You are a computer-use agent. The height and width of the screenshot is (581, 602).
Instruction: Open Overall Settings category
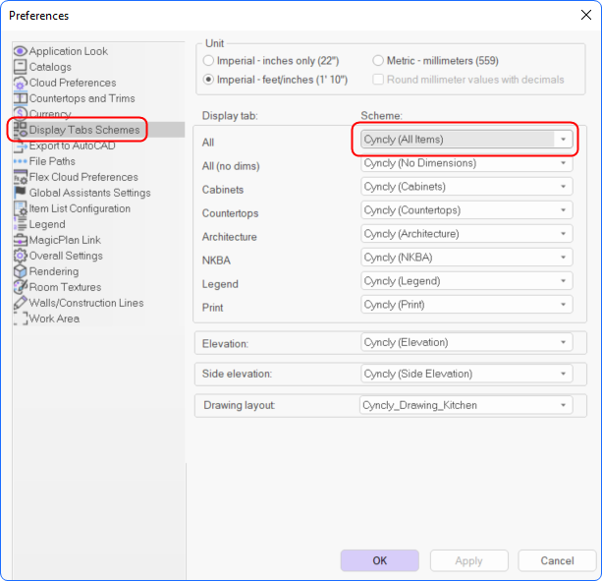coord(66,256)
